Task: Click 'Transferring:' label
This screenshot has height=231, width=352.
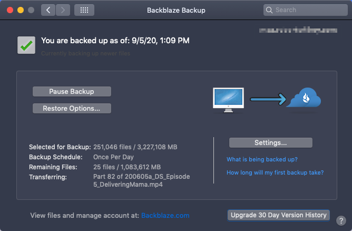Action: tap(48, 177)
